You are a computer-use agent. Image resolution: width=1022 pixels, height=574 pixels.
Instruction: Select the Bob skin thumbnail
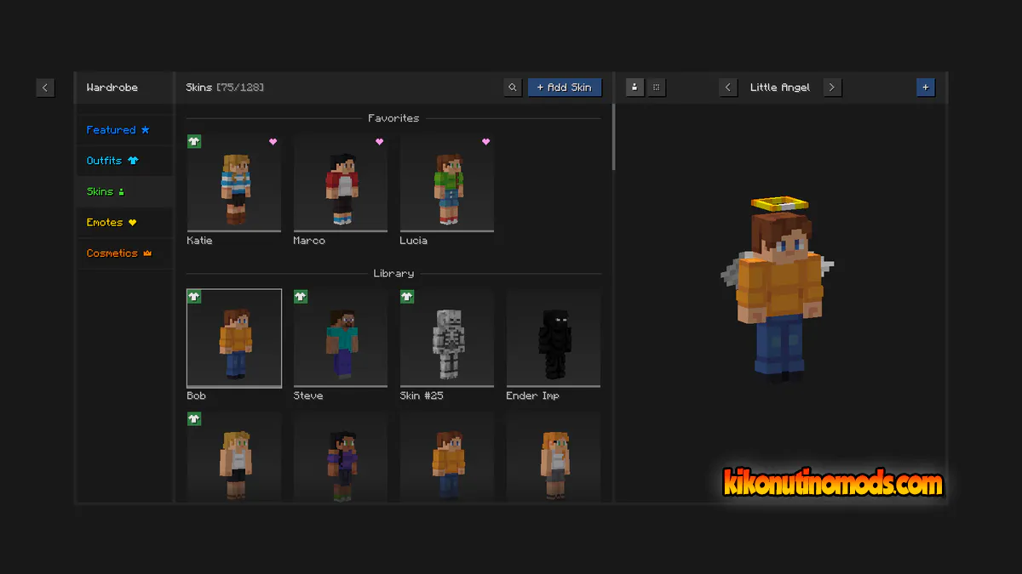[x=234, y=338]
